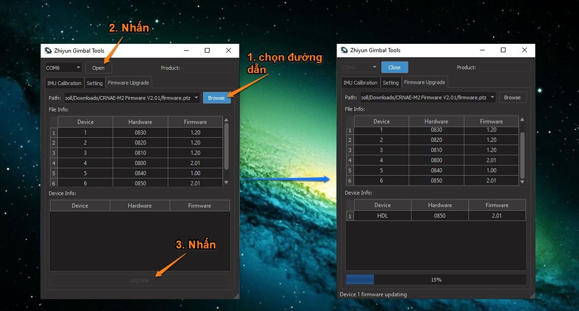Click the resize grip of the updating window
The image size is (579, 311).
coord(532,296)
